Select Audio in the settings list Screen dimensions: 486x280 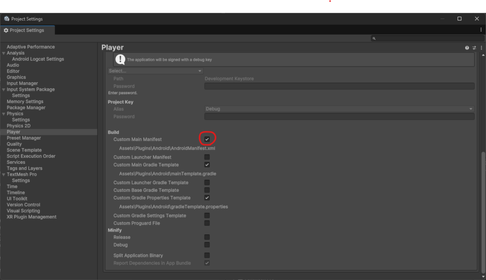(13, 65)
